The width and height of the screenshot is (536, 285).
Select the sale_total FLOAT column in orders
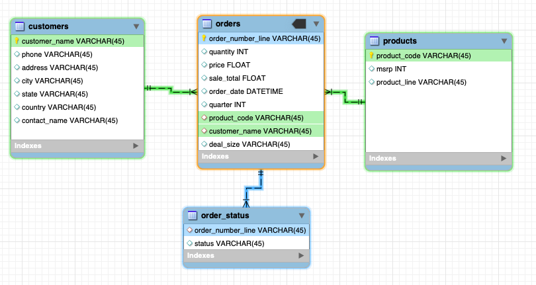pos(237,78)
